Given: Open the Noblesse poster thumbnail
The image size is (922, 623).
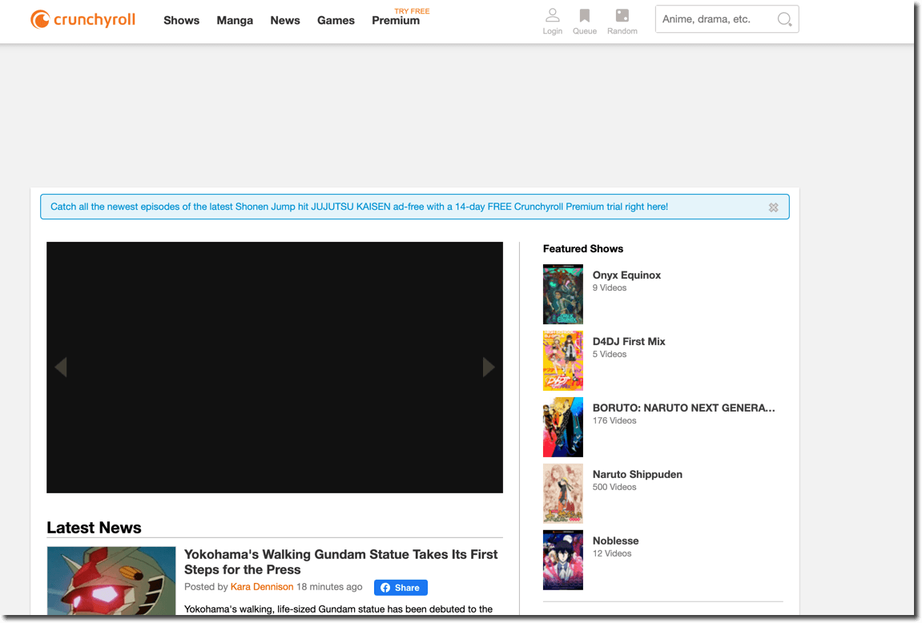Looking at the screenshot, I should coord(562,560).
